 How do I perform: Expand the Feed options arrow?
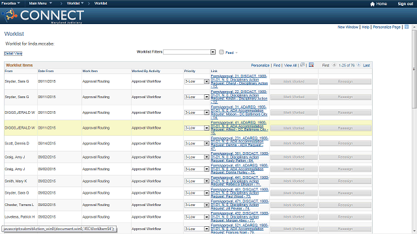point(237,53)
